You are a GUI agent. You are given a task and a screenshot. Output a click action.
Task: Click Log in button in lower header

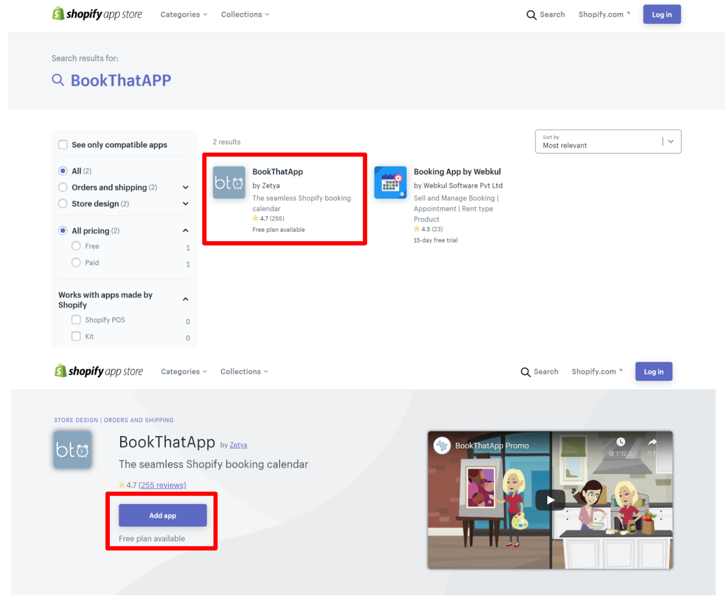click(x=653, y=371)
